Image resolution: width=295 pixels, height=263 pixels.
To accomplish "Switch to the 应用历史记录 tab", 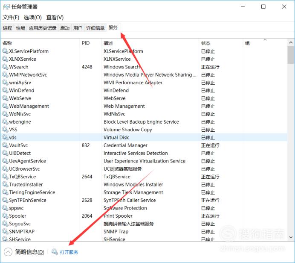I will (43, 28).
